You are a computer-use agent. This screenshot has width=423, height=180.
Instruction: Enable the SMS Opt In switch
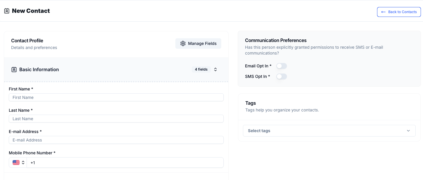[x=282, y=76]
